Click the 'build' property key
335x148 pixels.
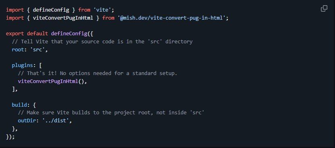point(19,105)
